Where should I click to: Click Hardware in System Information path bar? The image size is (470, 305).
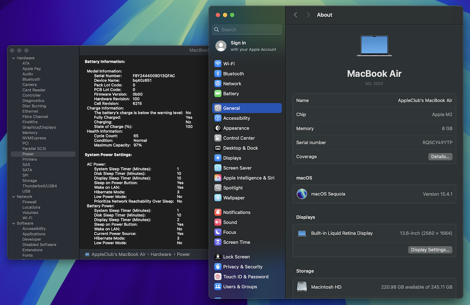click(x=161, y=254)
